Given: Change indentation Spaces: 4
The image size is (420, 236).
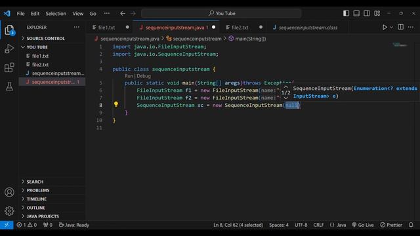Looking at the screenshot, I should tap(279, 225).
